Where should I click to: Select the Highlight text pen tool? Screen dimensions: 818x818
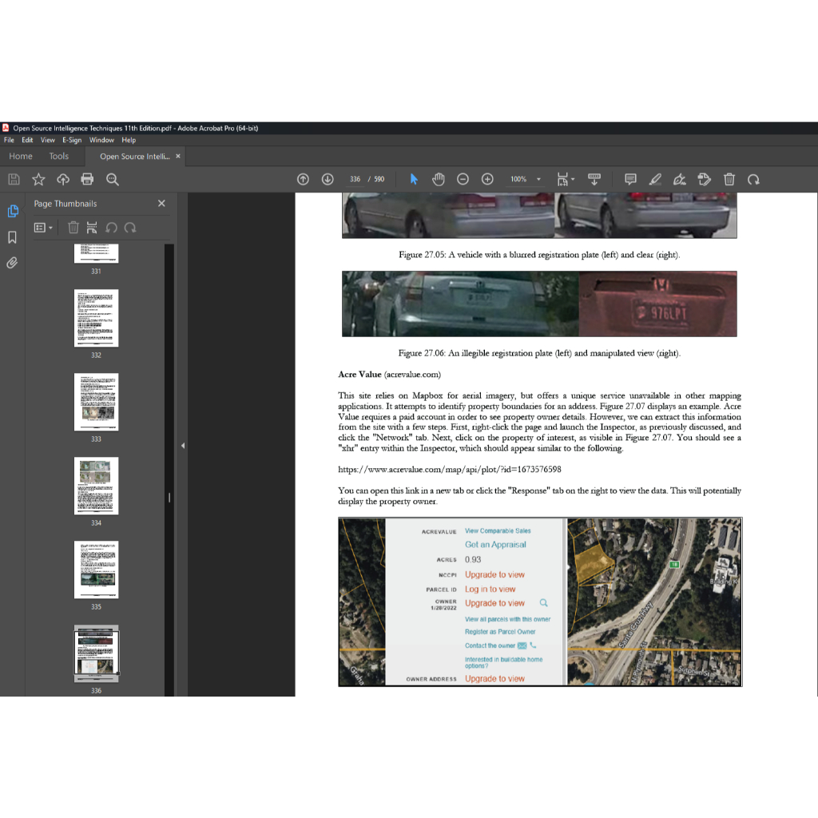655,180
